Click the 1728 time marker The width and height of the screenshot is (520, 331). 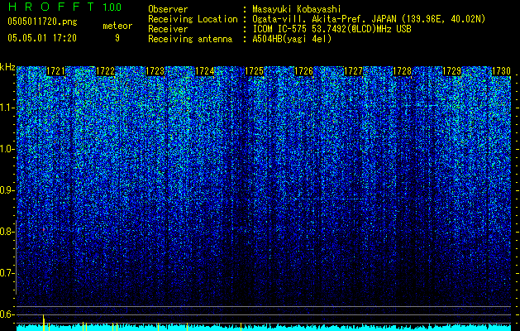pyautogui.click(x=403, y=71)
